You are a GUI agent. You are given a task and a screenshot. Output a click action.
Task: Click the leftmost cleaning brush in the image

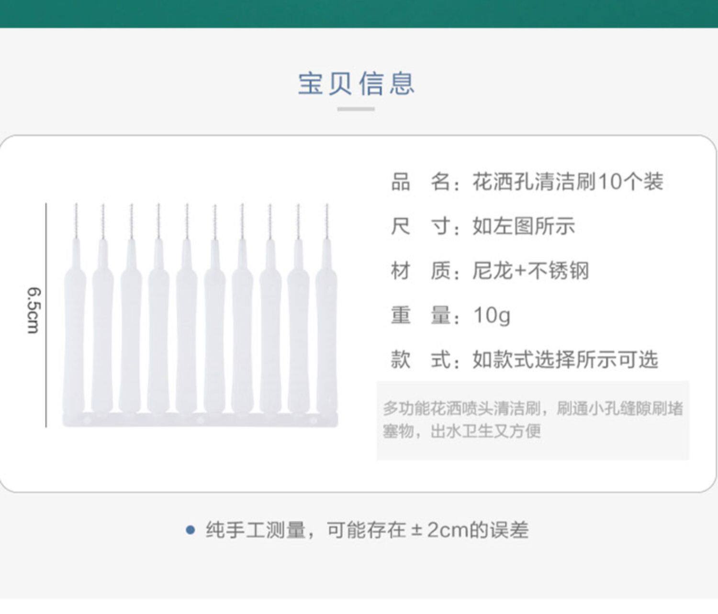(x=76, y=326)
